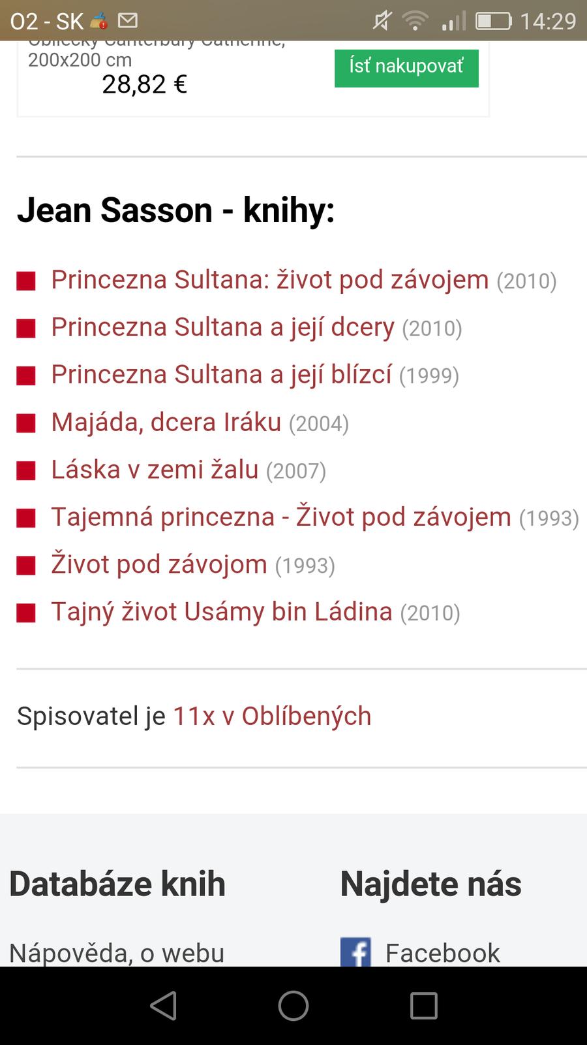Click the green "Ísť nakupovať" button
Screen dimensions: 587x1045
(406, 67)
